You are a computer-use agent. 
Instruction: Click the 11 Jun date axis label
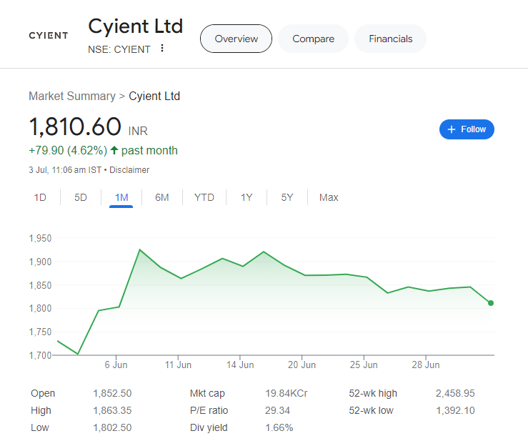(178, 365)
